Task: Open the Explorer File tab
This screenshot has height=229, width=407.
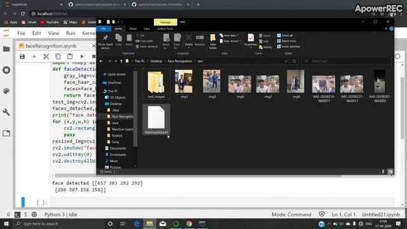Action: (104, 29)
